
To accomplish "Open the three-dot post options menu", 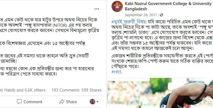I will click(x=97, y=9).
